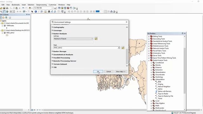This screenshot has width=203, height=114.
Task: Select the Kriging tool in ArcToolbox
Action: [x=160, y=84]
